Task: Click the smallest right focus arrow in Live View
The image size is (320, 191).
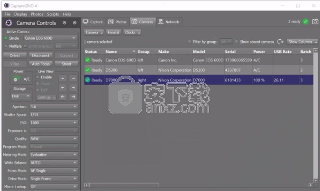Action: [x=73, y=78]
